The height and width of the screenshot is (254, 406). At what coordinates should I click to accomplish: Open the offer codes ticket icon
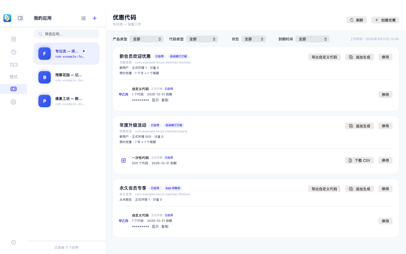(14, 89)
